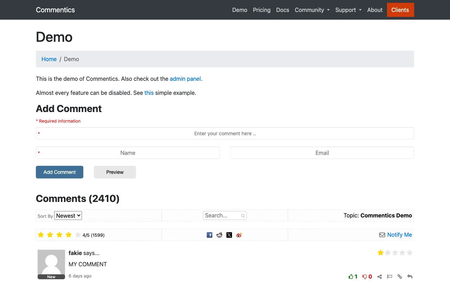Share the page on Weibo
450x281 pixels.
point(239,235)
